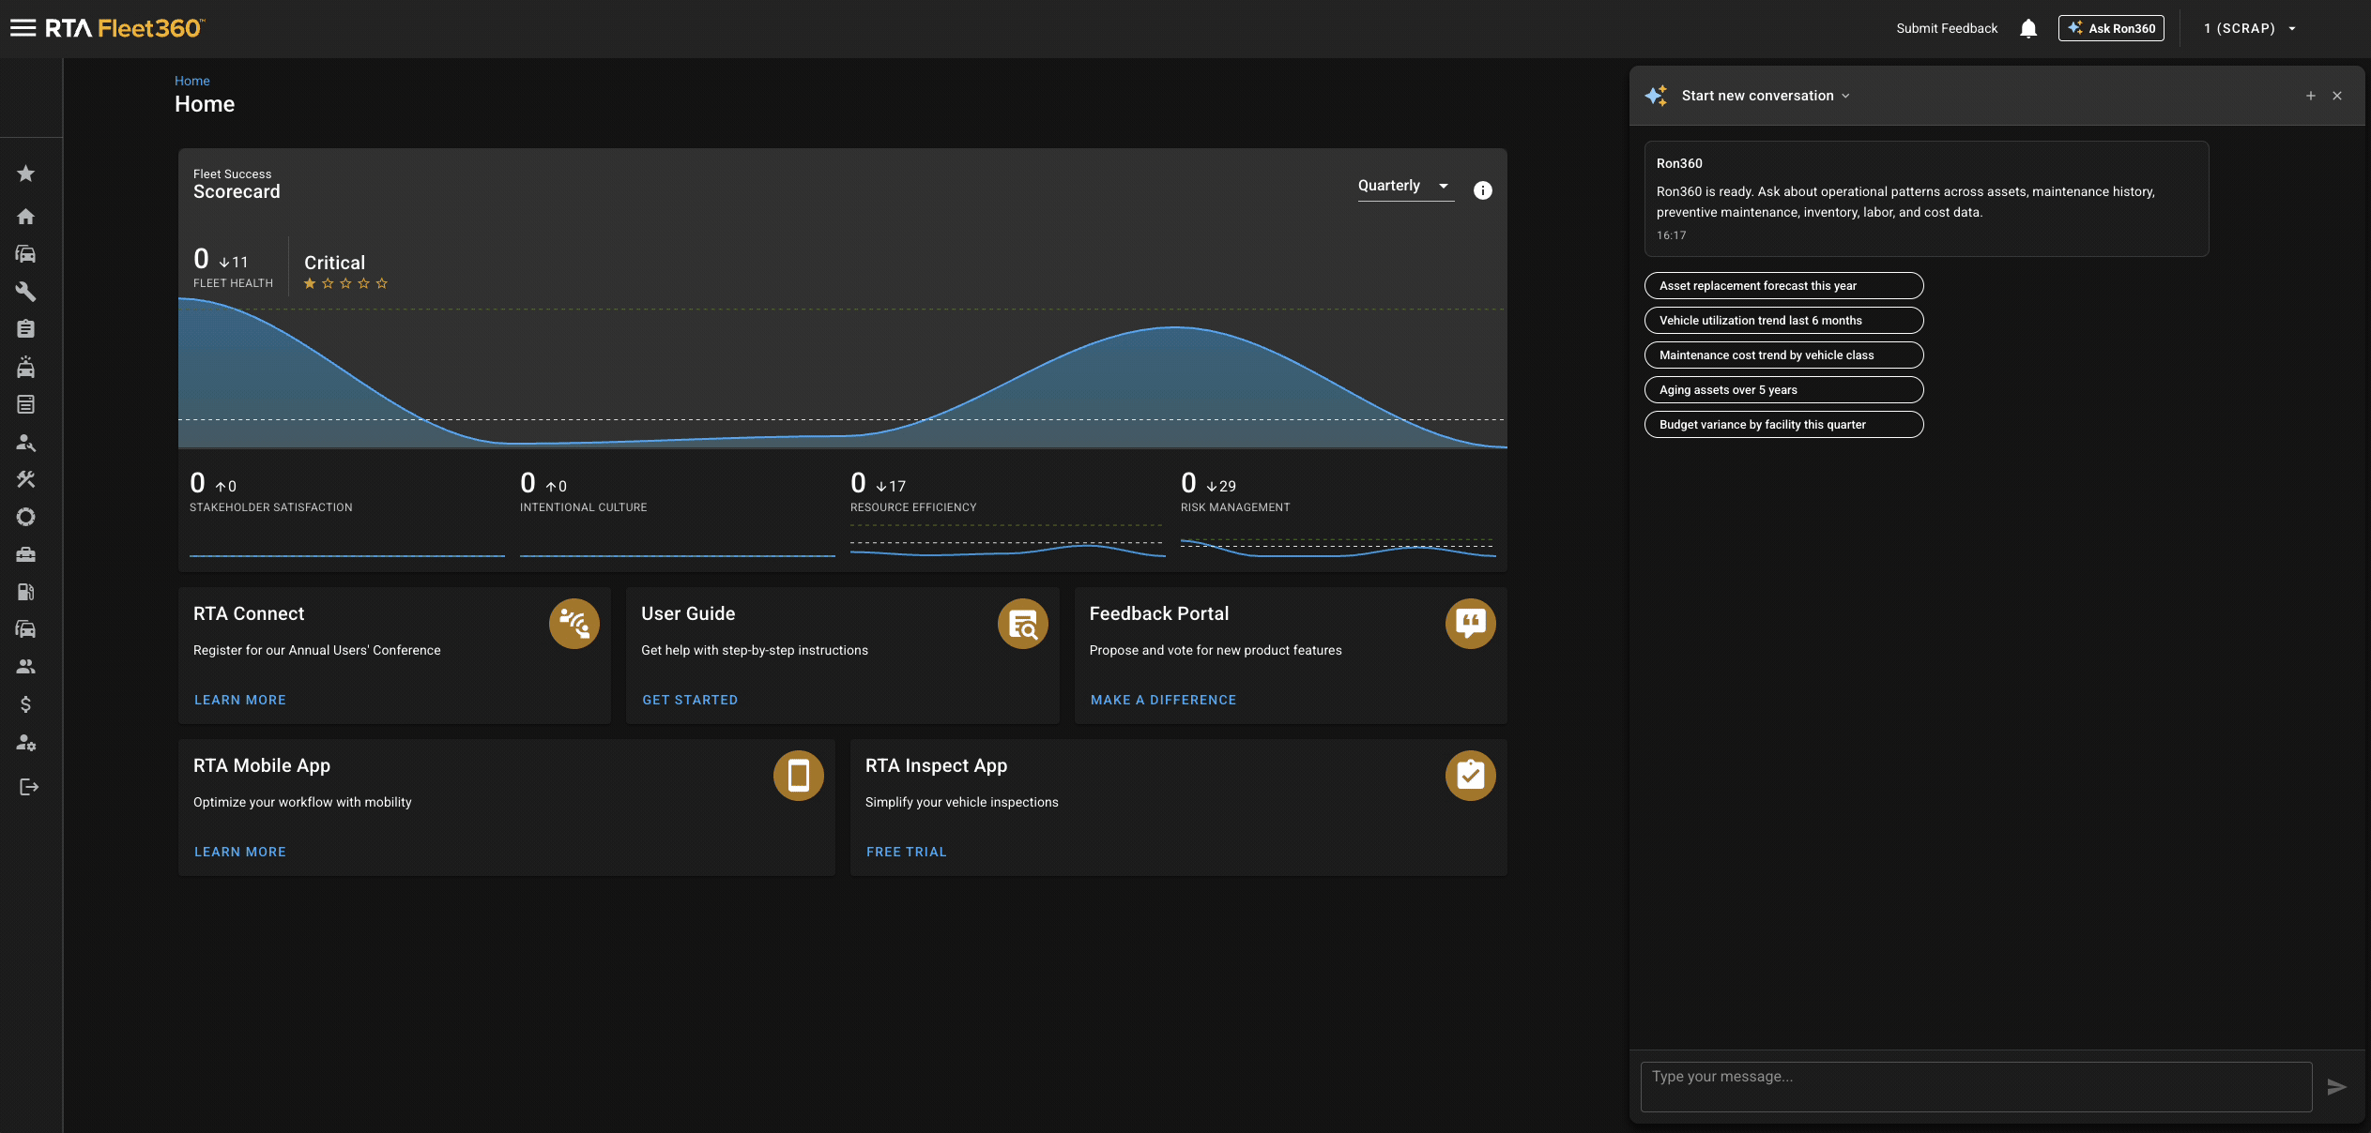Click MAKE A DIFFERENCE feedback link
The width and height of the screenshot is (2371, 1133).
[x=1163, y=700]
